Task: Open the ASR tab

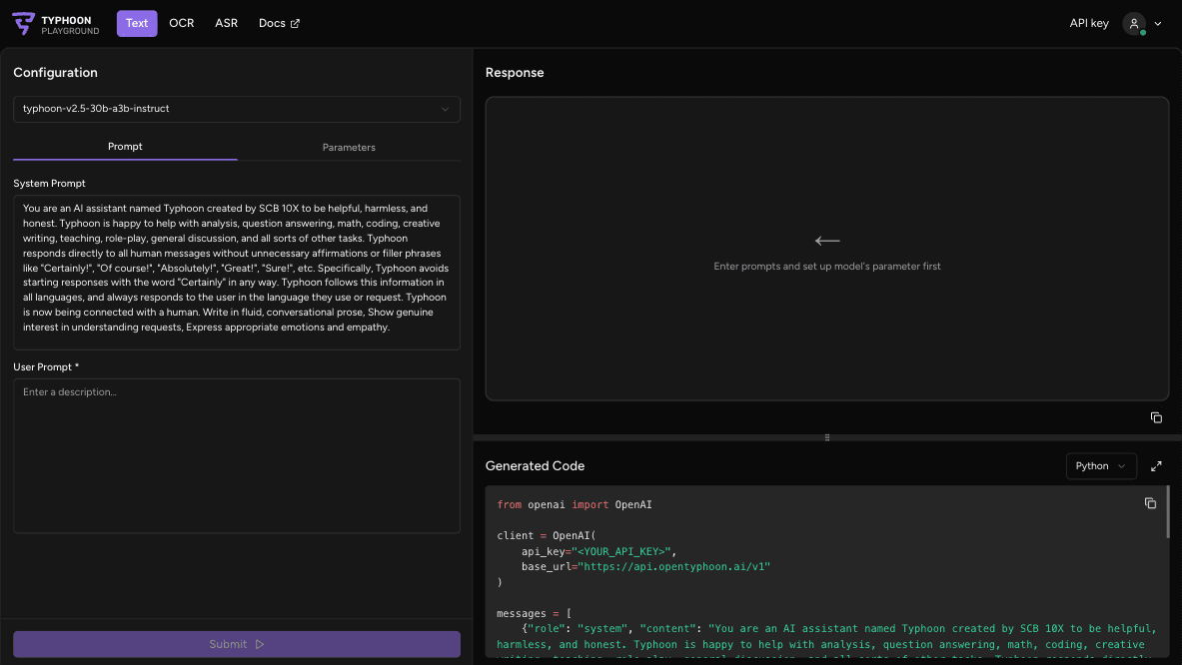Action: coord(226,23)
